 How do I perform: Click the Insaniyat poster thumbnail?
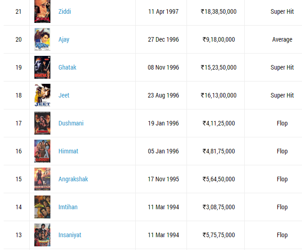[42, 235]
